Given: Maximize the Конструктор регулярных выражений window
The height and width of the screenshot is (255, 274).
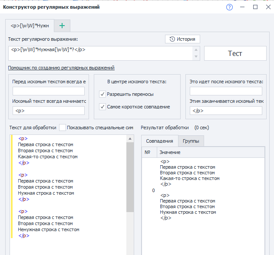Looking at the screenshot, I should coord(255,7).
